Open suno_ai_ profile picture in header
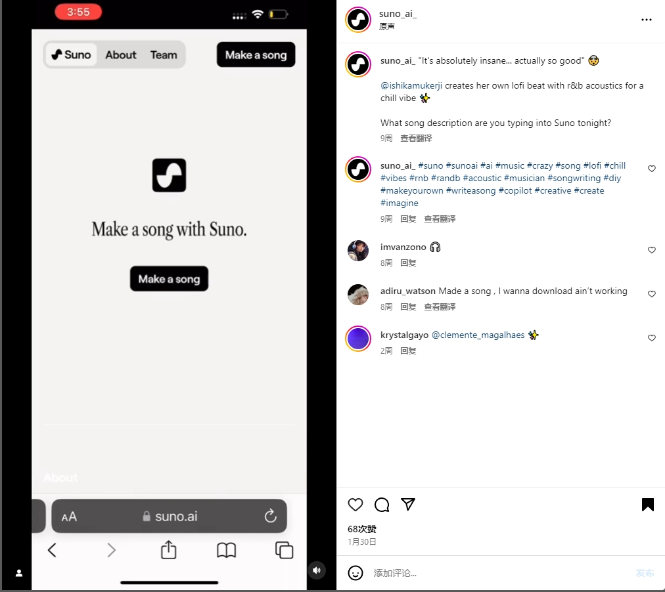665x592 pixels. [358, 20]
